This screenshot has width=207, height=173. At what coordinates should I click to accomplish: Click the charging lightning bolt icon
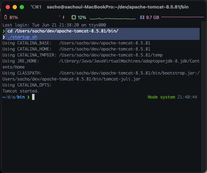[x=63, y=17]
